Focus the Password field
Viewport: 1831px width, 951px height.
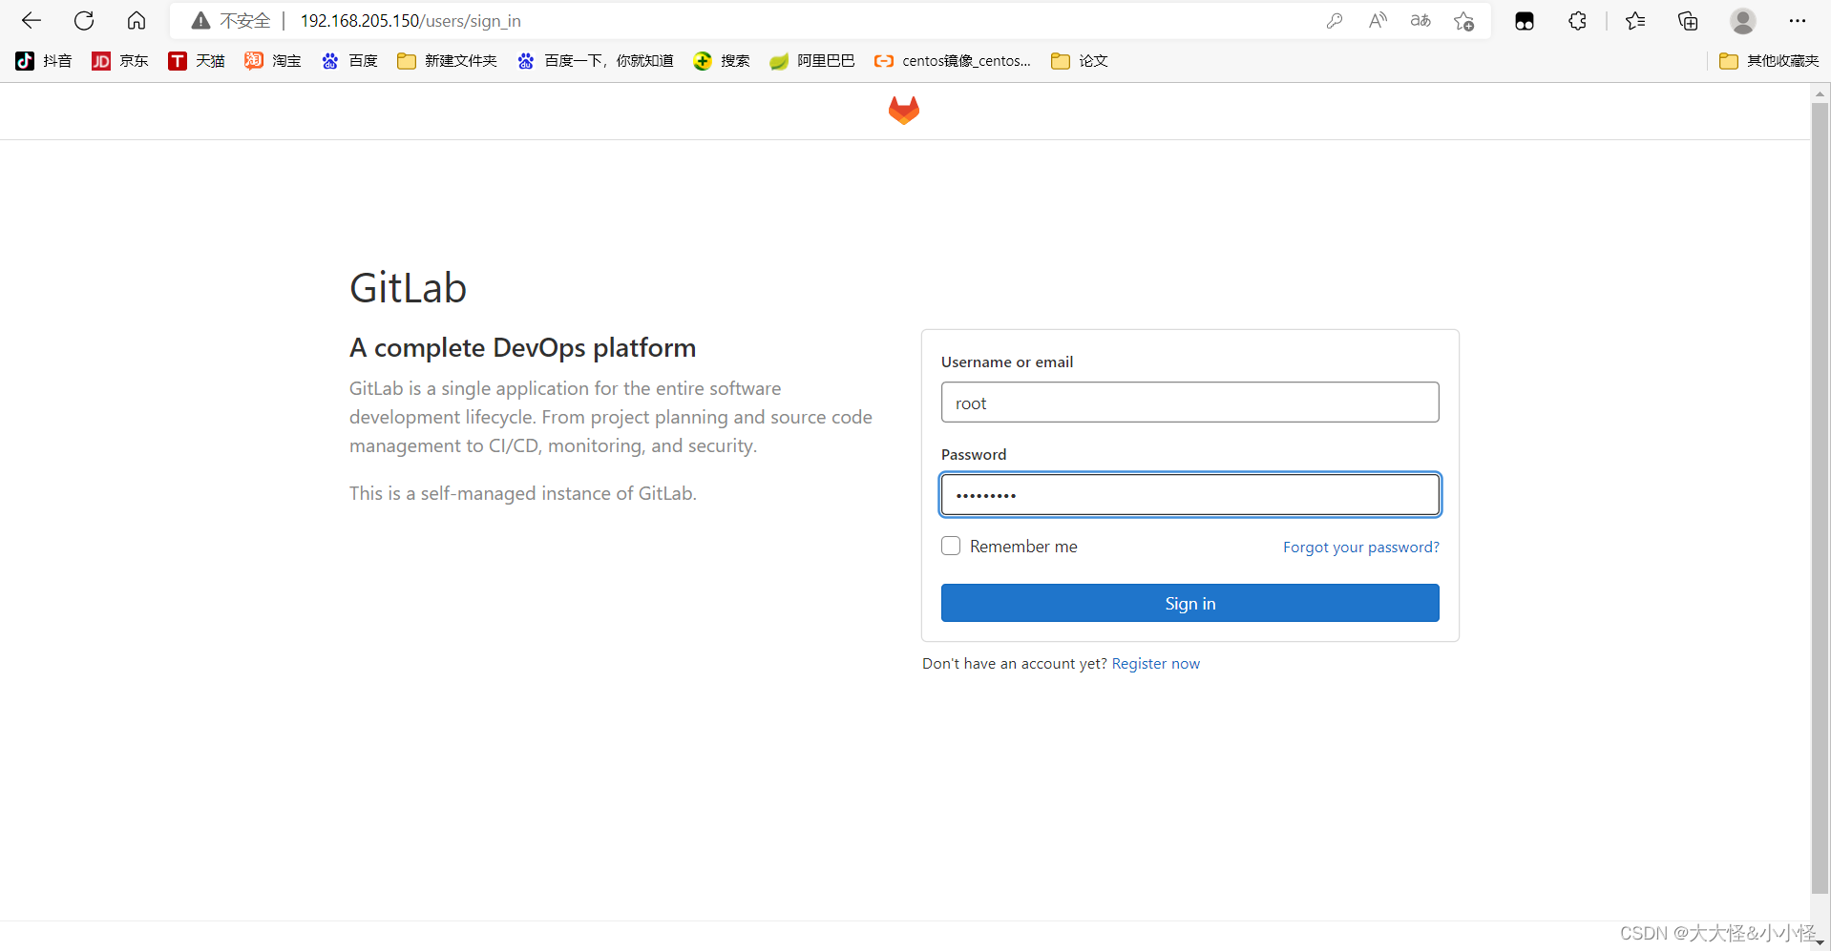pos(1189,495)
